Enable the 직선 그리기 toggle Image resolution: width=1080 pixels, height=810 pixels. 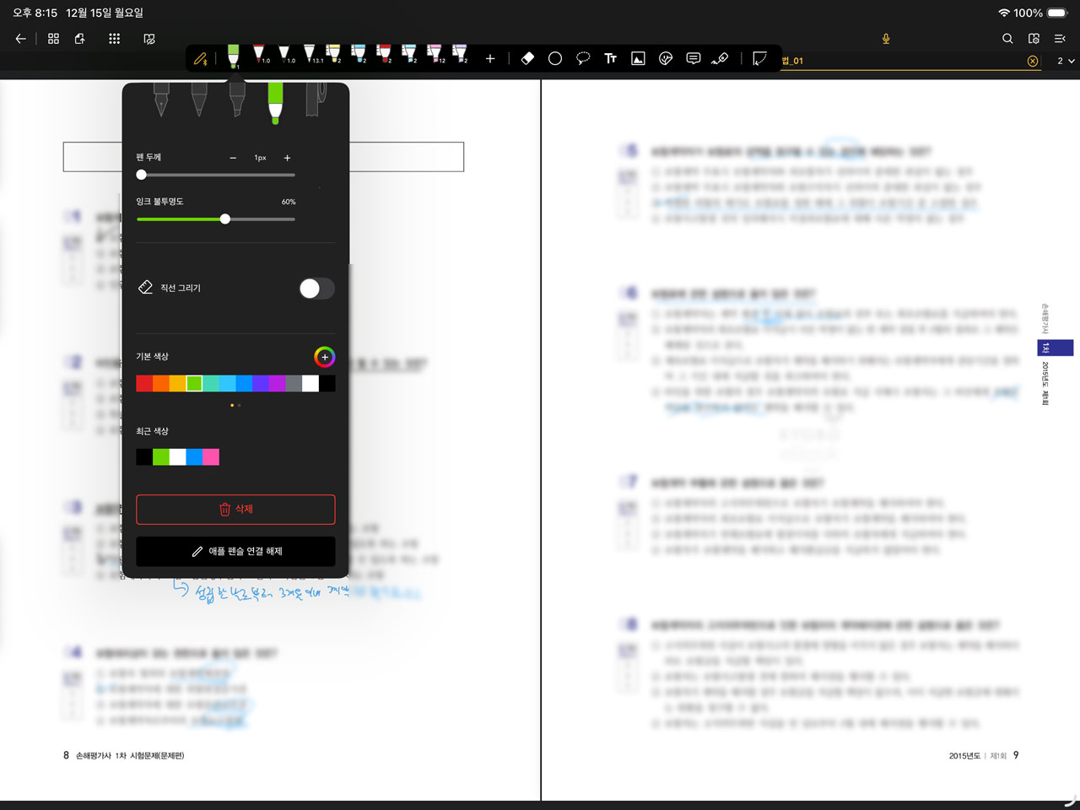(x=316, y=288)
